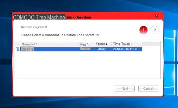
Task: Sort by the Time Taken column header
Action: pyautogui.click(x=127, y=44)
